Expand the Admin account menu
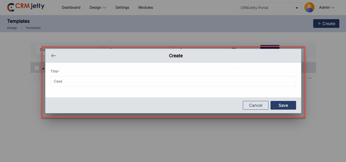The height and width of the screenshot is (162, 346). 327,7
